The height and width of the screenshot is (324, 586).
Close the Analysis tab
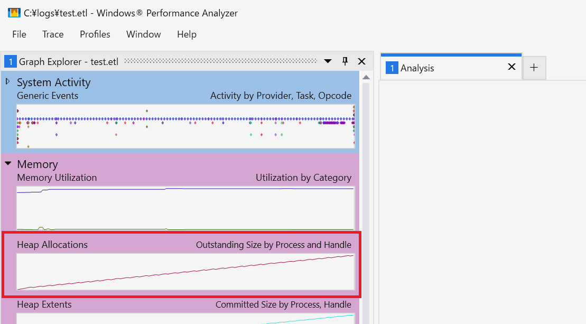[x=511, y=67]
